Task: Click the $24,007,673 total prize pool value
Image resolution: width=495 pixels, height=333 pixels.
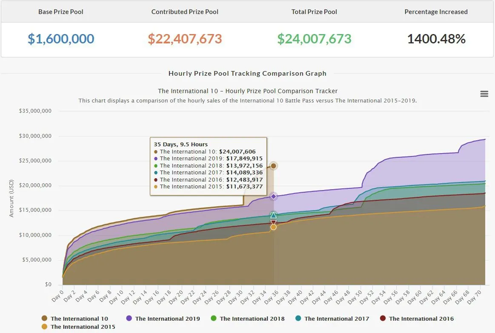Action: coord(314,39)
